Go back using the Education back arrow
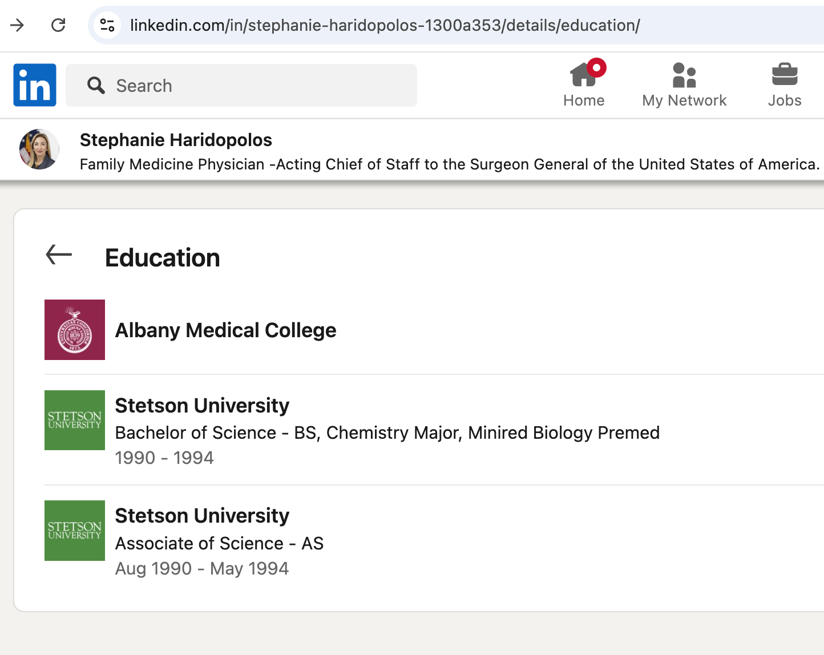This screenshot has width=824, height=655. [x=59, y=254]
